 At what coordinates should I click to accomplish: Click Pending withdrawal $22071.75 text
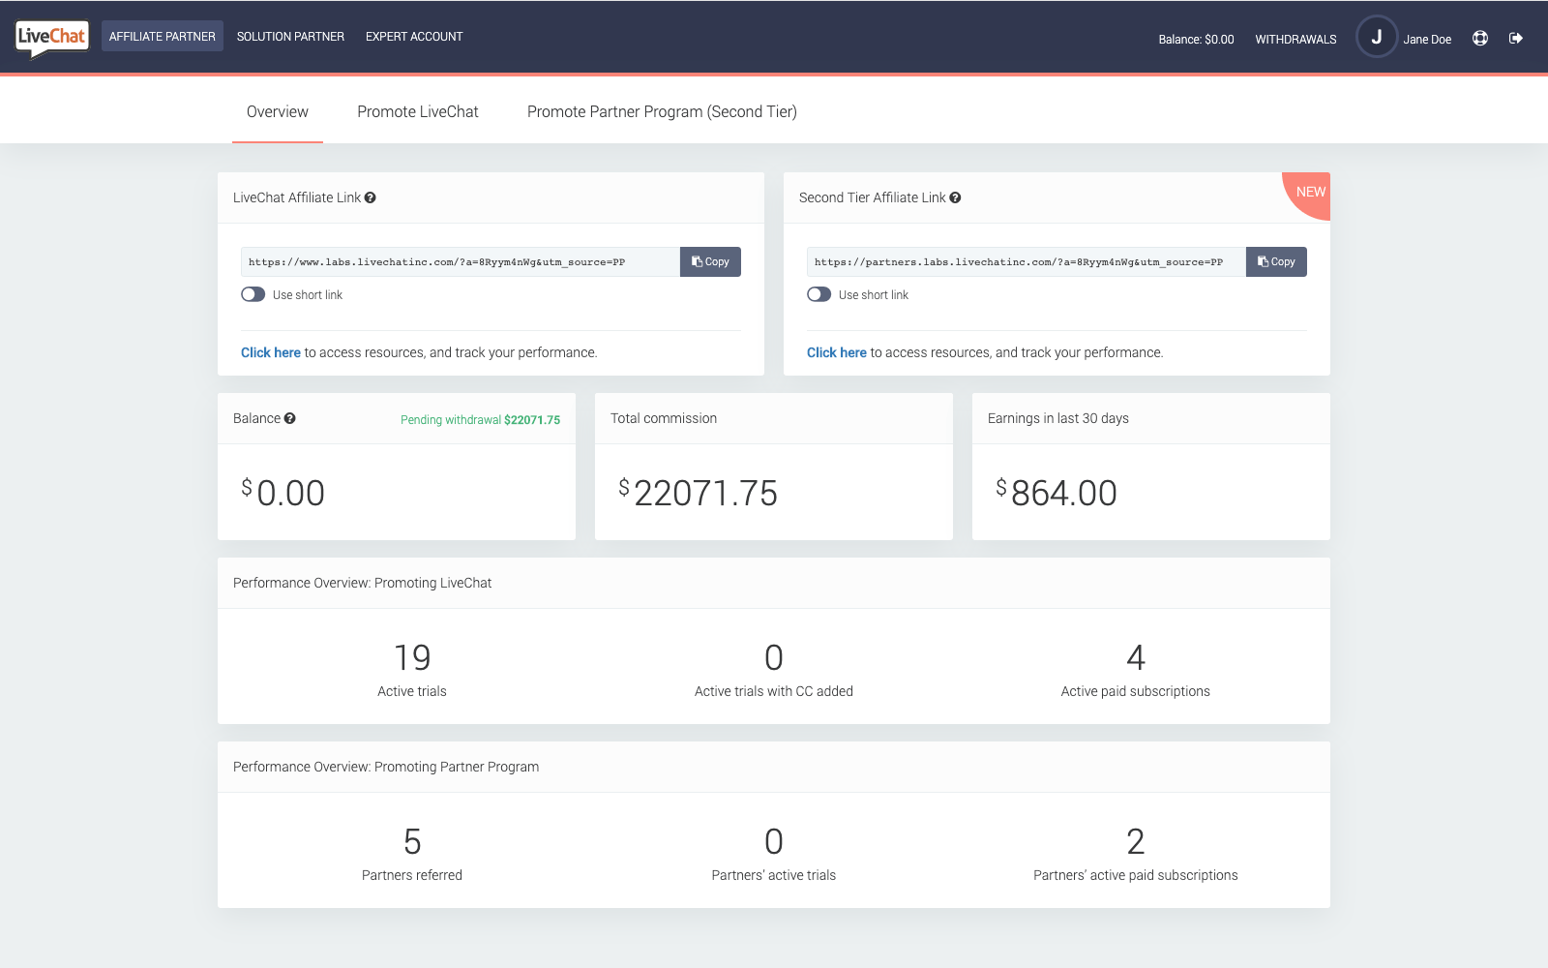(x=480, y=420)
